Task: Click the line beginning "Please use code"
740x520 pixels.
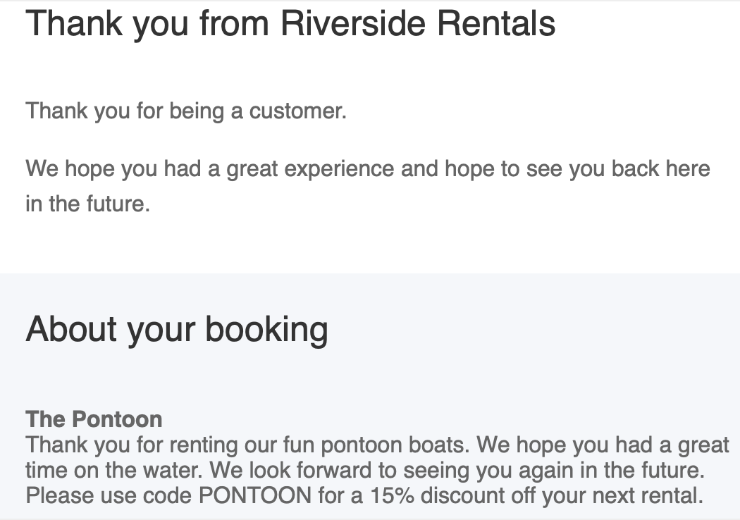Action: tap(364, 496)
